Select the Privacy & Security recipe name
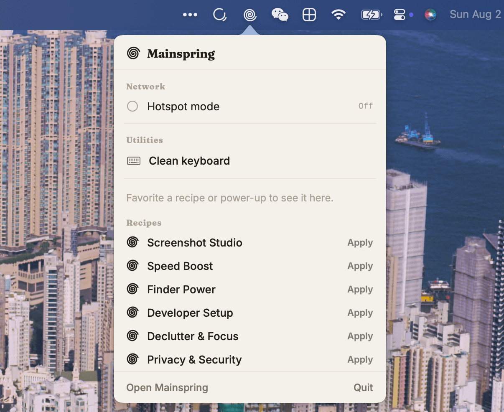Screen dimensions: 504x412 (194, 360)
